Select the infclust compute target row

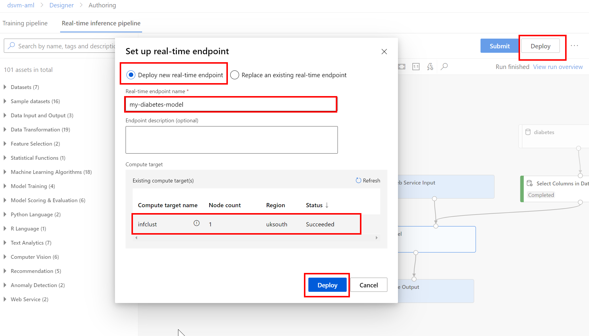coord(246,224)
